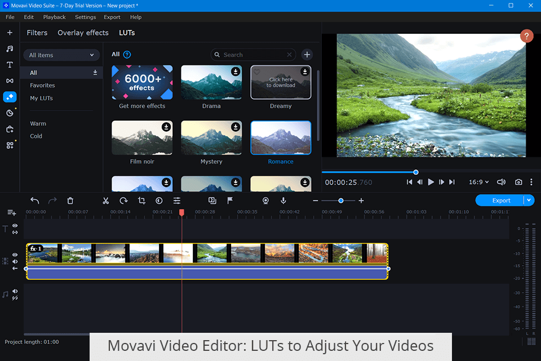541x361 pixels.
Task: Open the Help menu
Action: 136,17
